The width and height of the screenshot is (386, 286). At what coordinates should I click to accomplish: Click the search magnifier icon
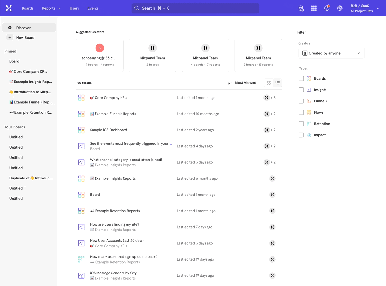click(137, 8)
